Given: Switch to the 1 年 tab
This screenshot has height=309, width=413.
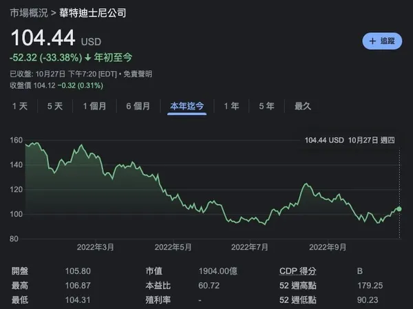Looking at the screenshot, I should (x=231, y=106).
